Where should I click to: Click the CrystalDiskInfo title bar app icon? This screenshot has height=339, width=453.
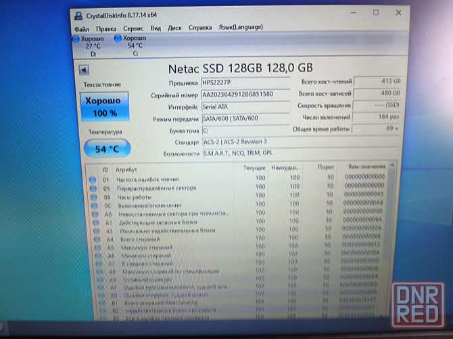(x=78, y=16)
